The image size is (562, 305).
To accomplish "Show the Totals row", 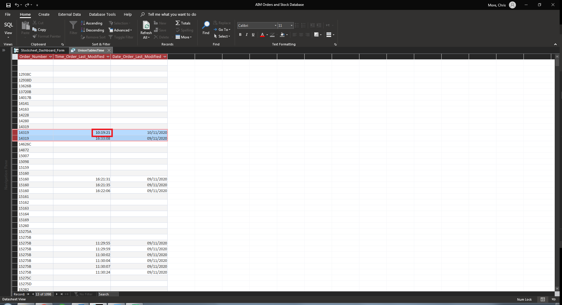I will click(x=183, y=23).
